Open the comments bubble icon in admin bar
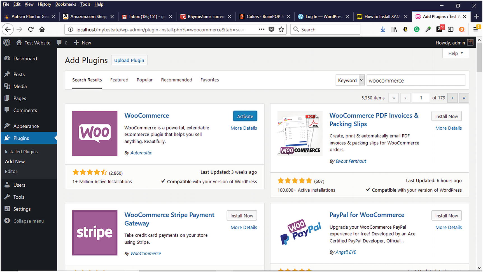Image resolution: width=483 pixels, height=272 pixels. coord(59,43)
